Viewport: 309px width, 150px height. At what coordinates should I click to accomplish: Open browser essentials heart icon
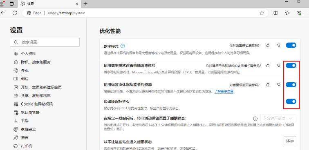(299, 13)
